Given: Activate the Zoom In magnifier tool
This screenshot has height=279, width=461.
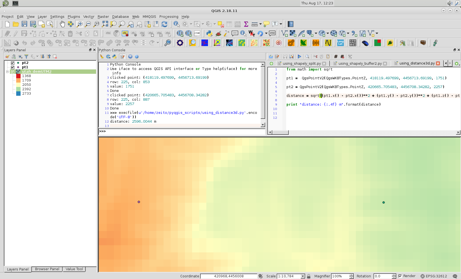Looking at the screenshot, I should click(x=79, y=24).
